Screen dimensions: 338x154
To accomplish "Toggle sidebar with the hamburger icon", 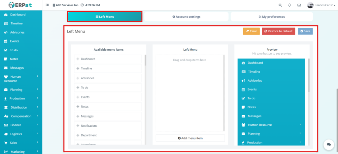I will 47,5.
